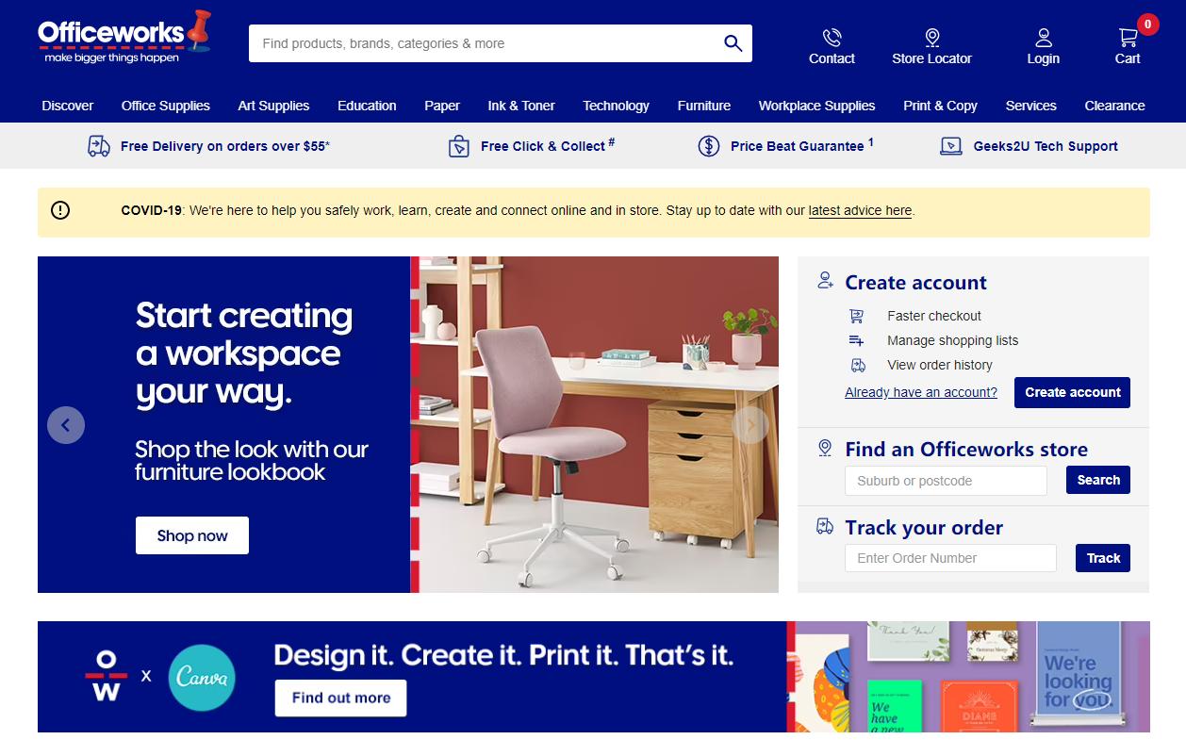Screen dimensions: 1186x756
Task: Open the Ink & Toner menu
Action: point(521,106)
